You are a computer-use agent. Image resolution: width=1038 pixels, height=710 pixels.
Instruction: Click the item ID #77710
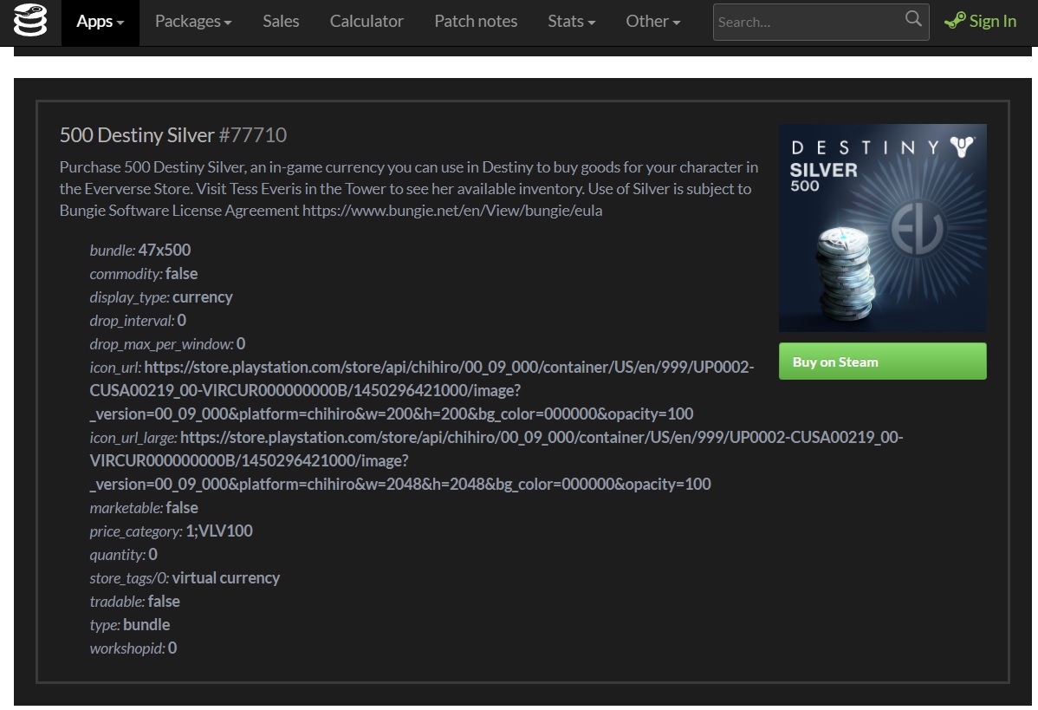(252, 135)
